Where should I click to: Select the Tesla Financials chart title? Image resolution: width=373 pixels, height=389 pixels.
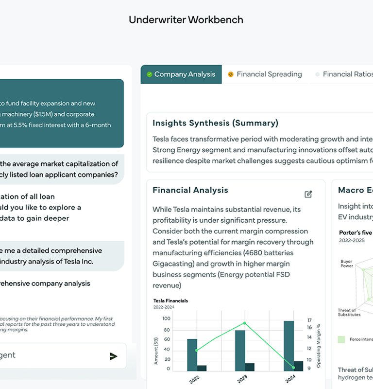point(170,301)
